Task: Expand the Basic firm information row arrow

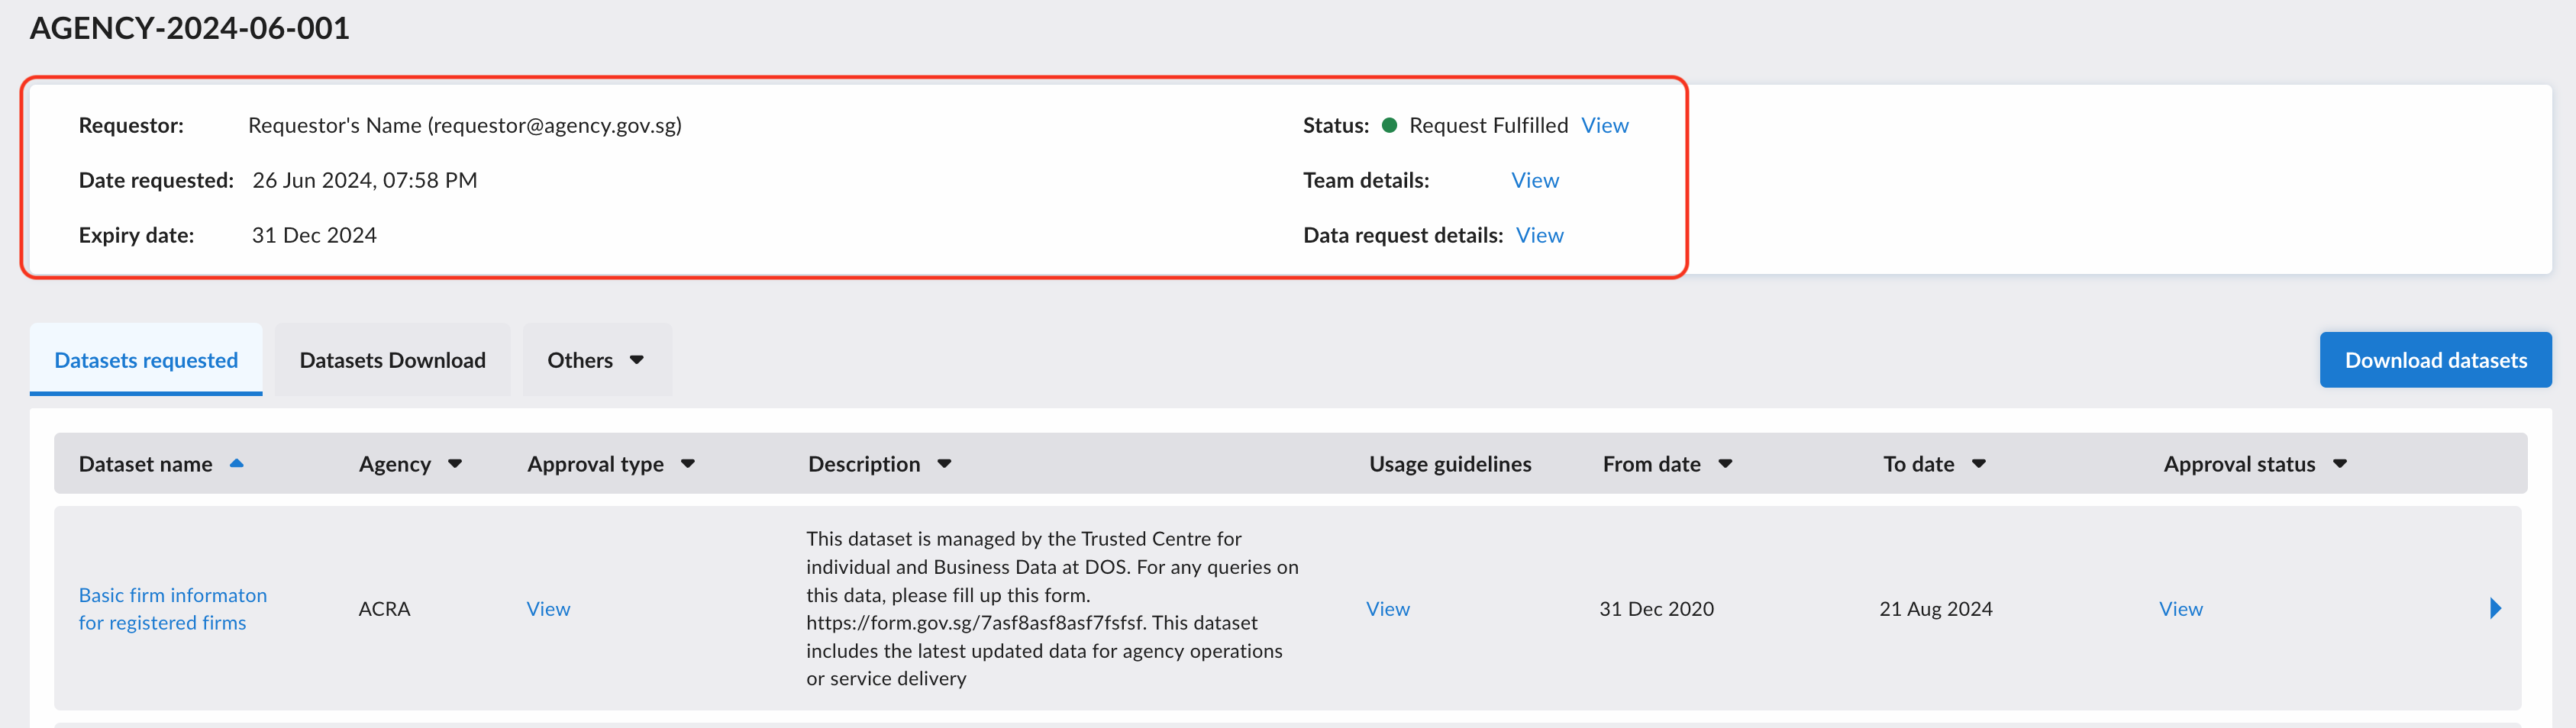Action: [2495, 608]
